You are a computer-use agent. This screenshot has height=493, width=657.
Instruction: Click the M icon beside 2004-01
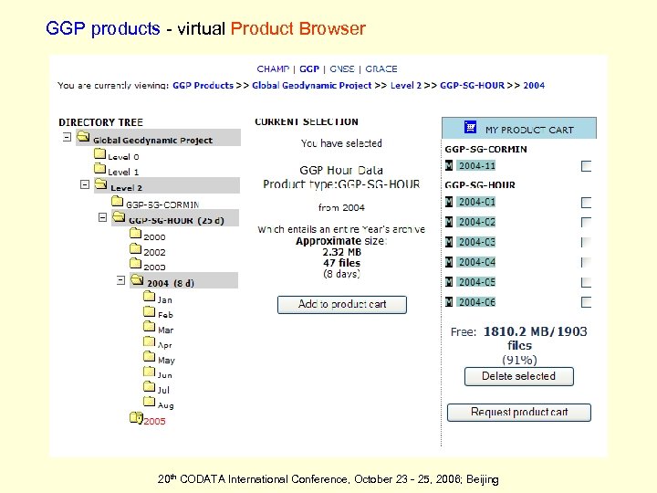pos(449,202)
